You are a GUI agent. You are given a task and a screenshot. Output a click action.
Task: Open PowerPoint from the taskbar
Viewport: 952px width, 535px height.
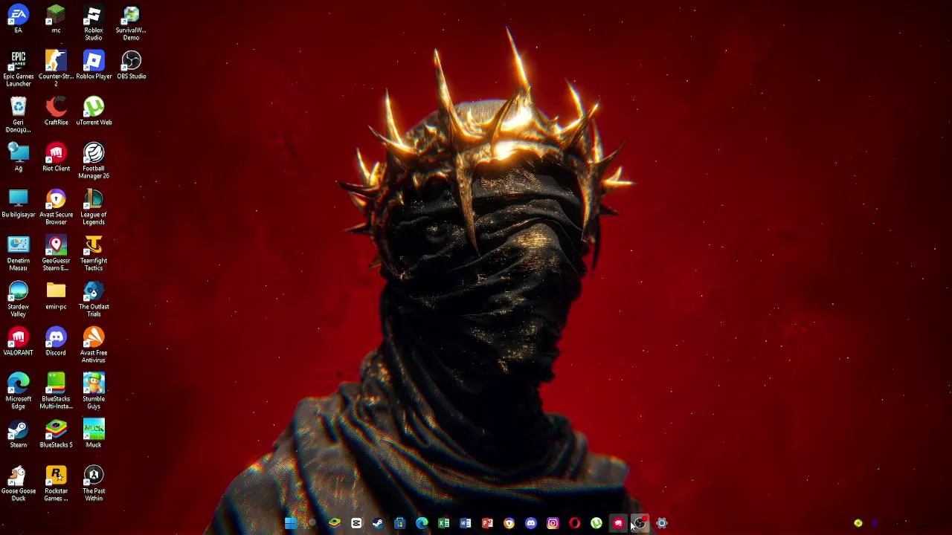(487, 524)
